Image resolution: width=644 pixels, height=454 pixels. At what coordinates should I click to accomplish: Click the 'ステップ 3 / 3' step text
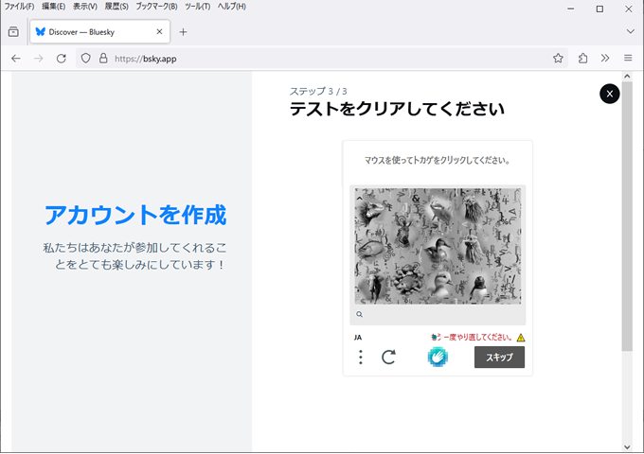pyautogui.click(x=318, y=91)
